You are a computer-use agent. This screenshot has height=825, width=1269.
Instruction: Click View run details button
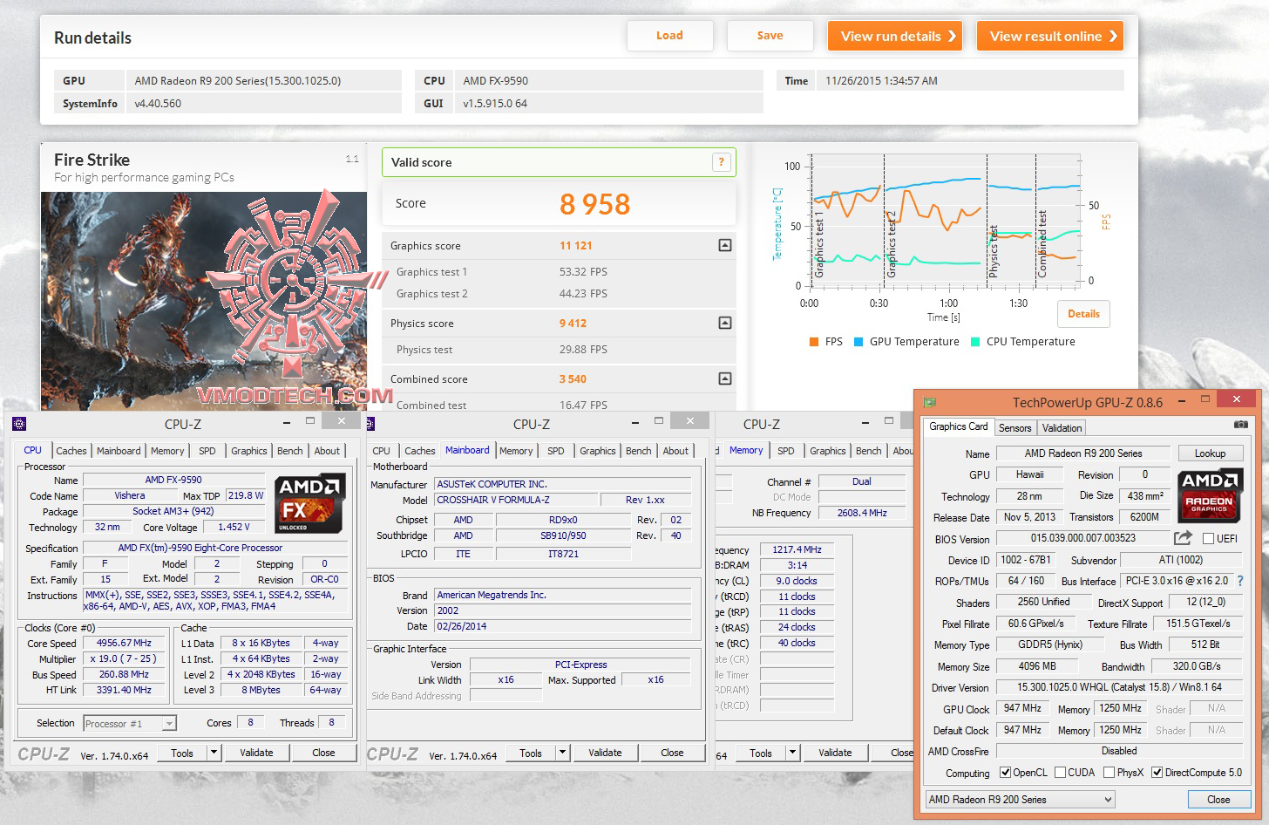pyautogui.click(x=895, y=36)
